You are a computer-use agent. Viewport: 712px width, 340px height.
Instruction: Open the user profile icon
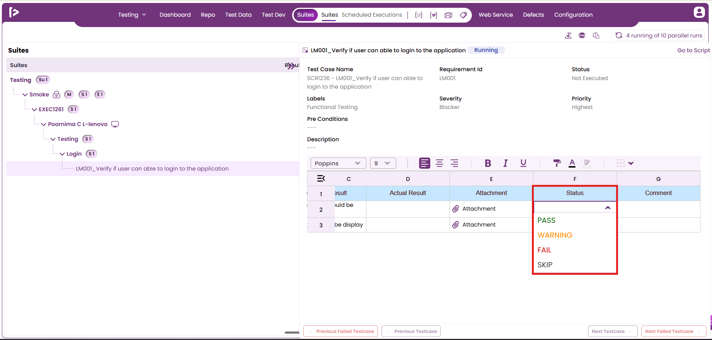coord(699,12)
